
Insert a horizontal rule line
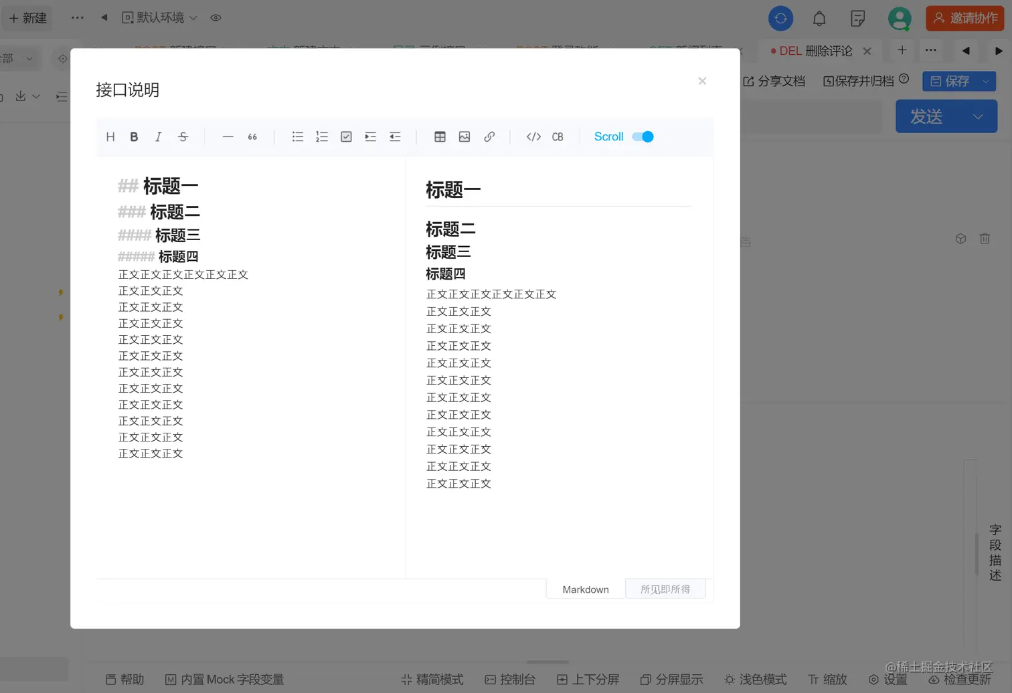(228, 136)
